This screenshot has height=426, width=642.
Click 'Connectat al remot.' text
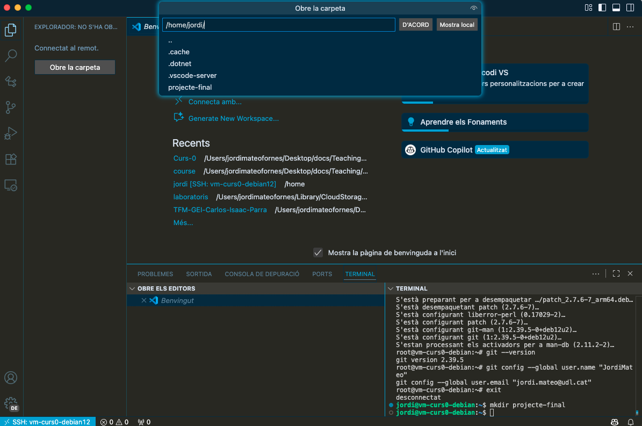(66, 48)
